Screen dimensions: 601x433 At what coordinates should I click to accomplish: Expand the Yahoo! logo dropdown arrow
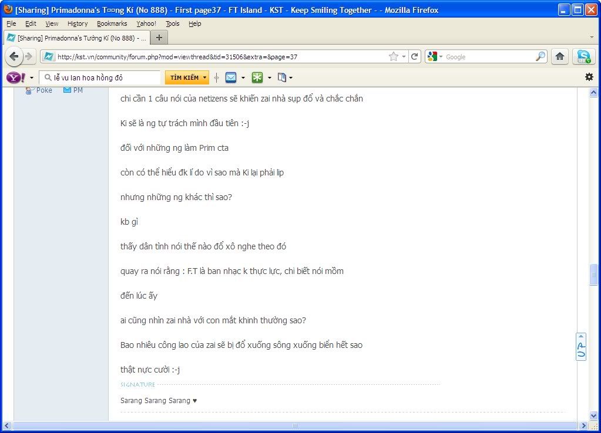[x=31, y=77]
